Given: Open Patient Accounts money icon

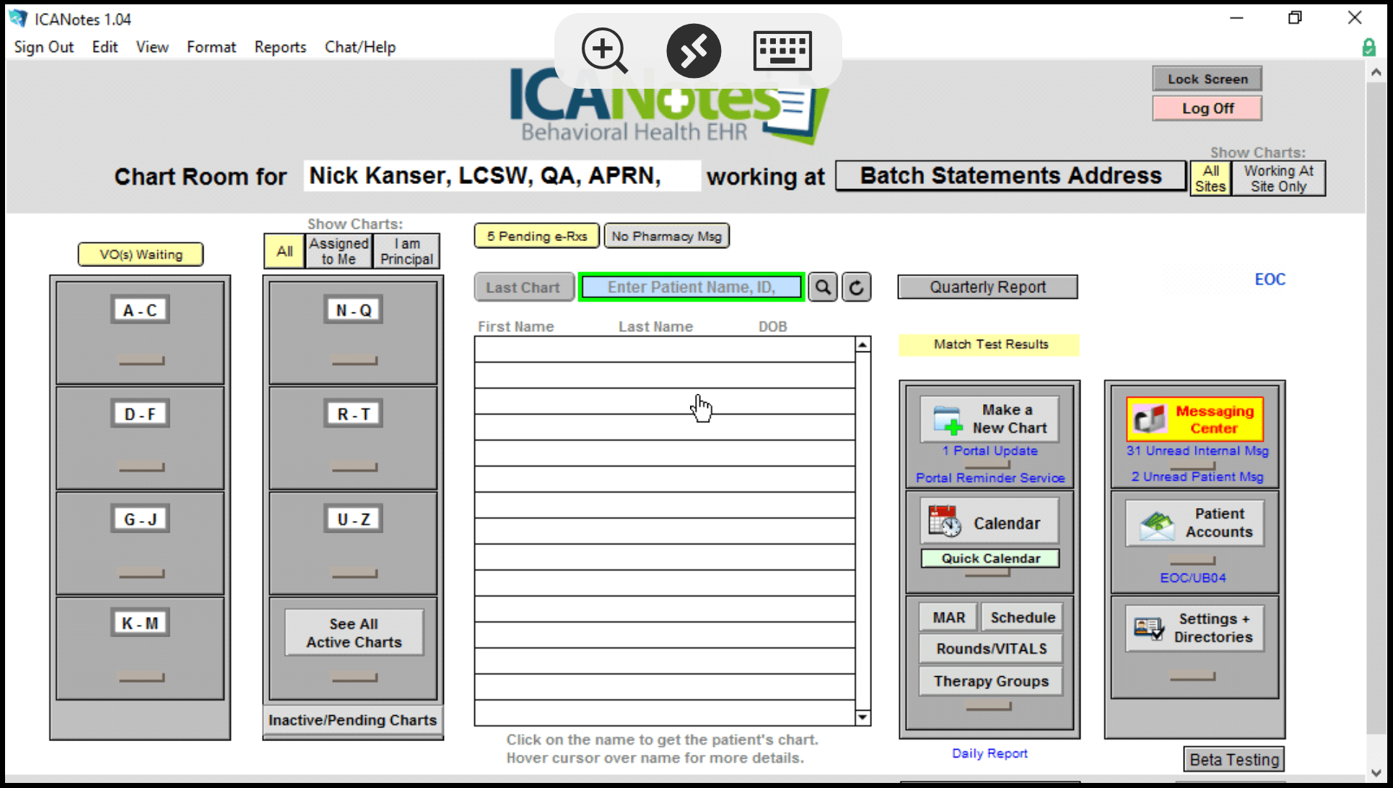Looking at the screenshot, I should (1156, 523).
